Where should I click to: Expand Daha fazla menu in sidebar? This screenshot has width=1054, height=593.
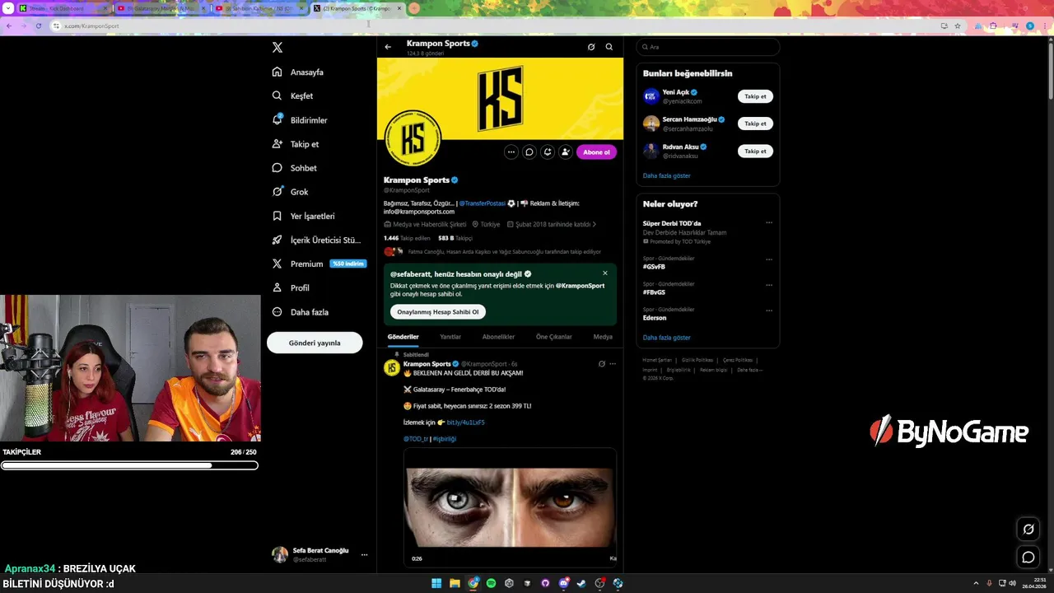pos(301,312)
